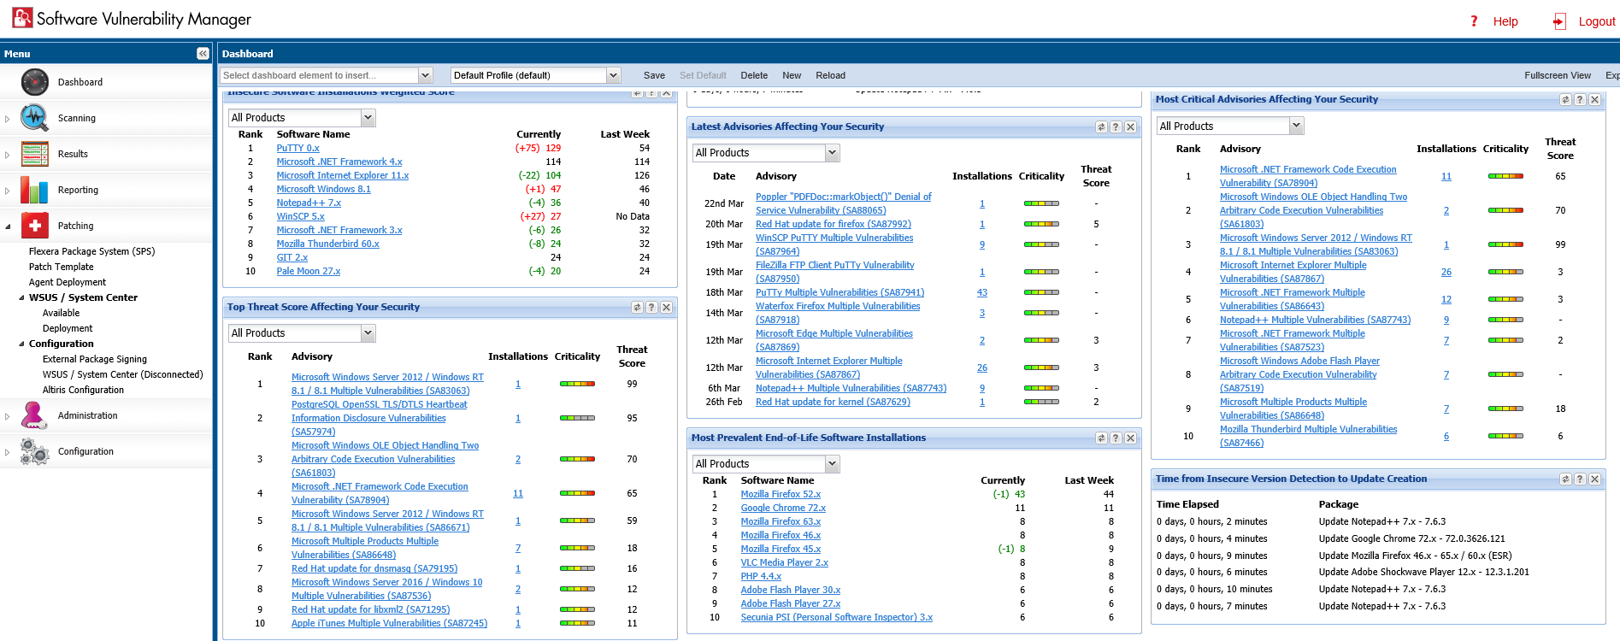Click help icon on Latest Advisories panel
This screenshot has height=641, width=1620.
(1116, 127)
